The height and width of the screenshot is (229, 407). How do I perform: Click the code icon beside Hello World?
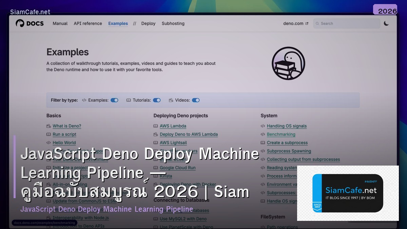(x=49, y=142)
